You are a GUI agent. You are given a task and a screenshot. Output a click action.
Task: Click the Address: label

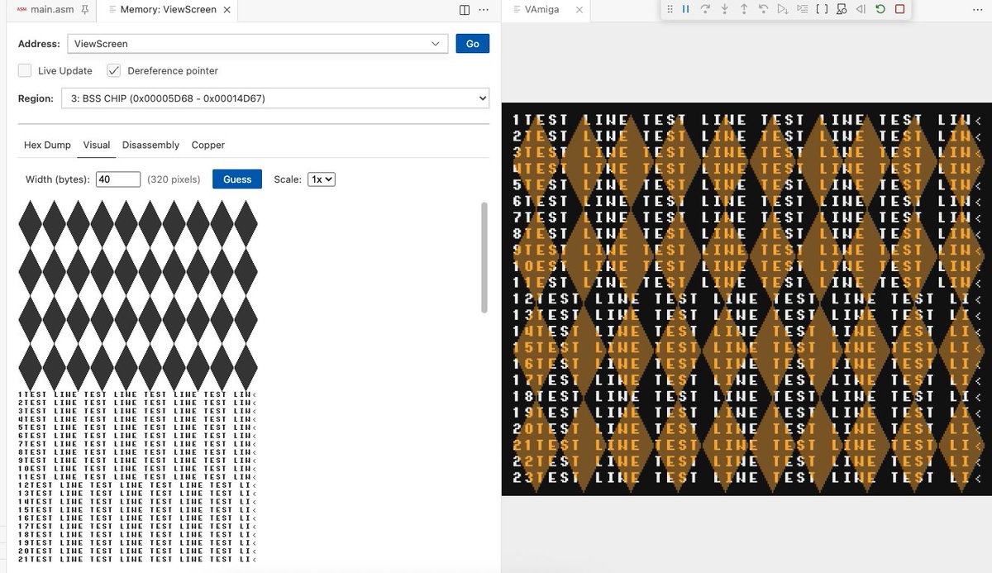[39, 43]
